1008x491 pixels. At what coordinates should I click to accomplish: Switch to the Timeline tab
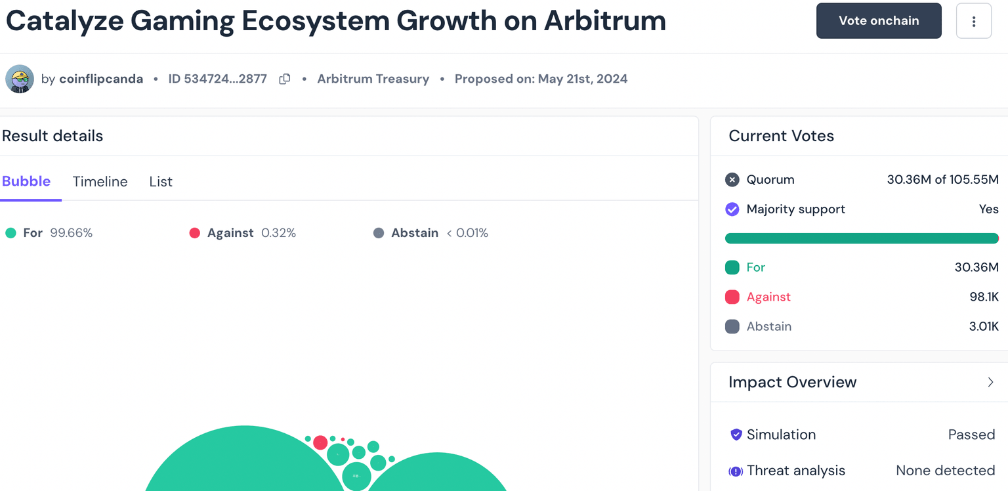pyautogui.click(x=100, y=182)
